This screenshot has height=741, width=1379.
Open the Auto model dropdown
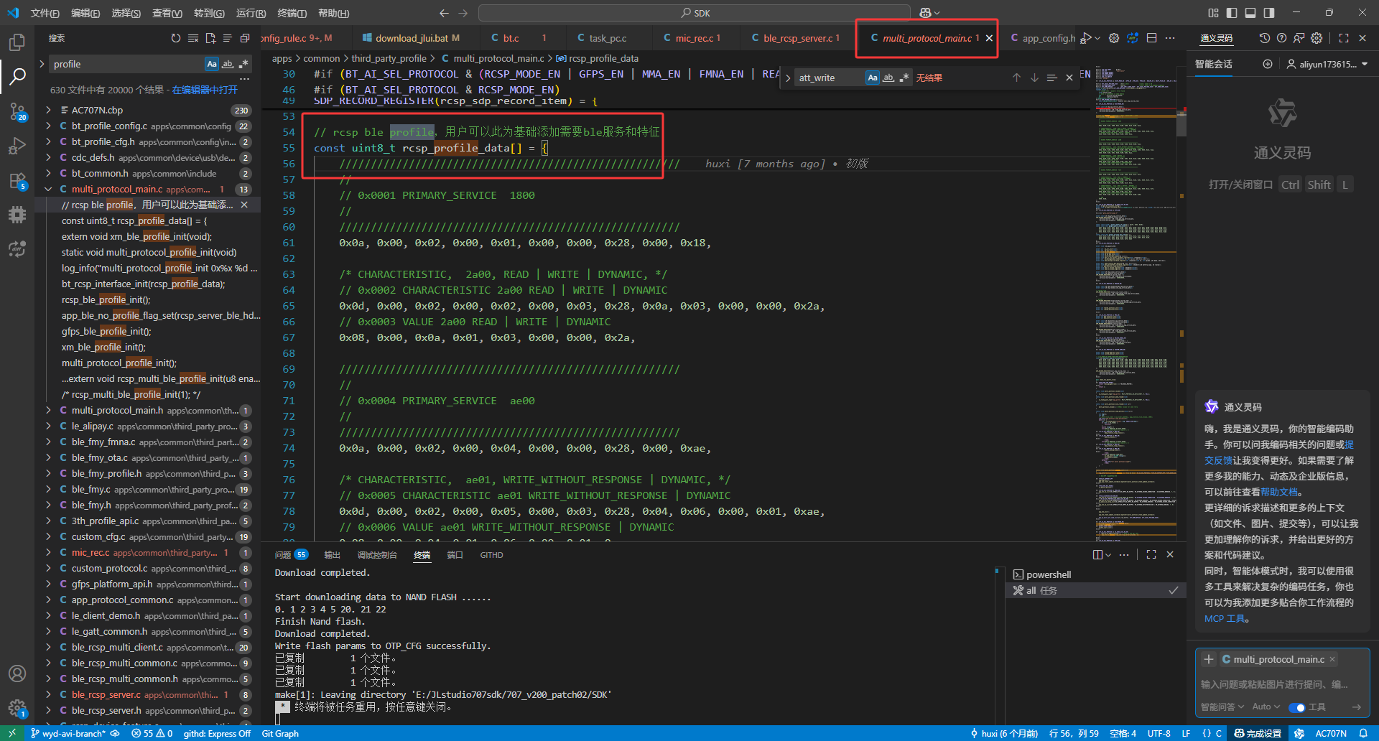pyautogui.click(x=1266, y=707)
